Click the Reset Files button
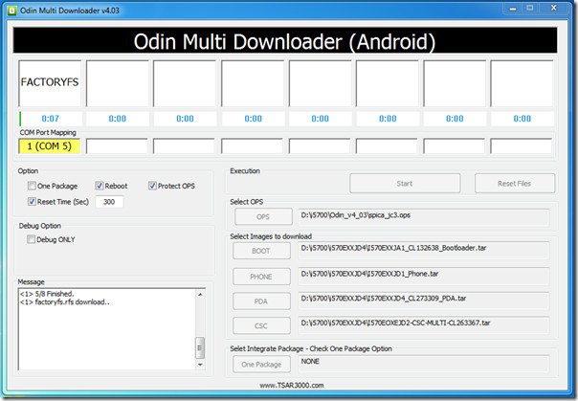 (515, 183)
